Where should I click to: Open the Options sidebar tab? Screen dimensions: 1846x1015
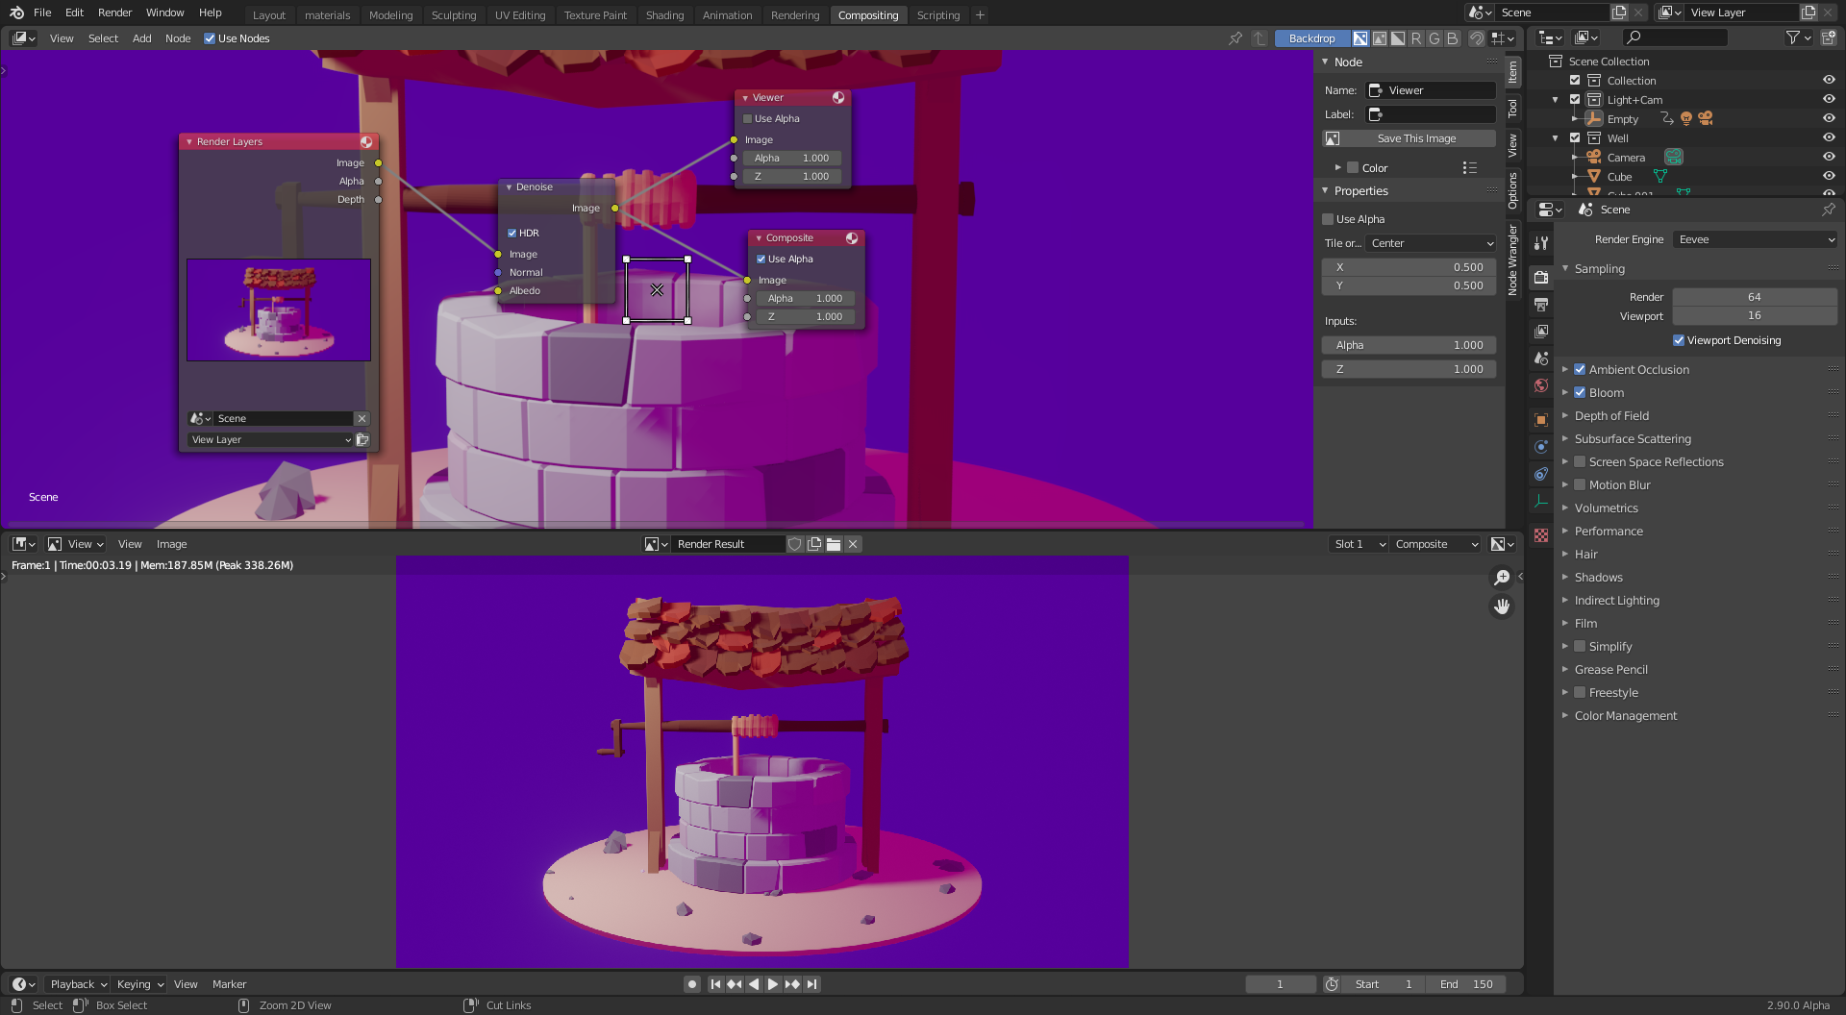point(1512,190)
